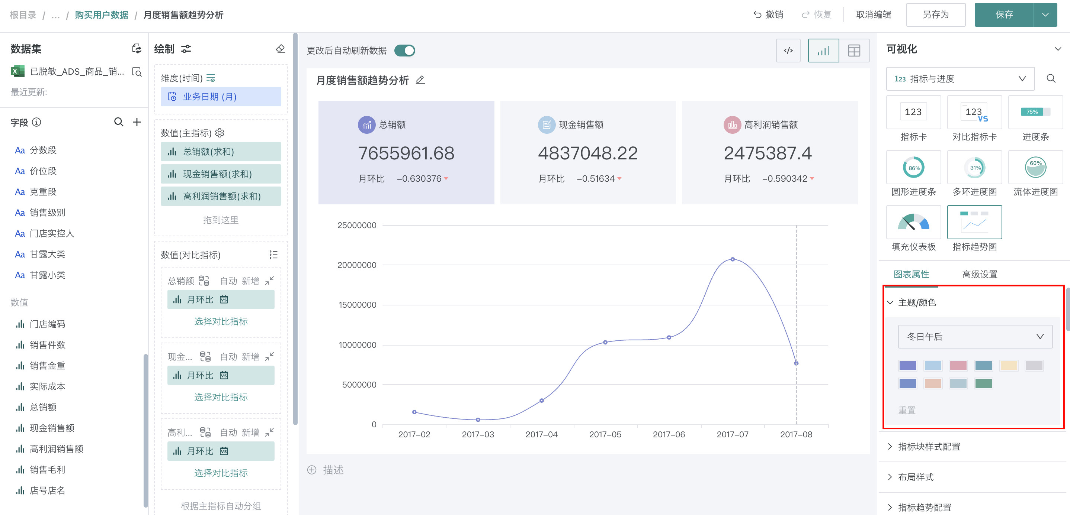Image resolution: width=1070 pixels, height=515 pixels.
Task: Click the plus icon to add field
Action: [x=137, y=122]
